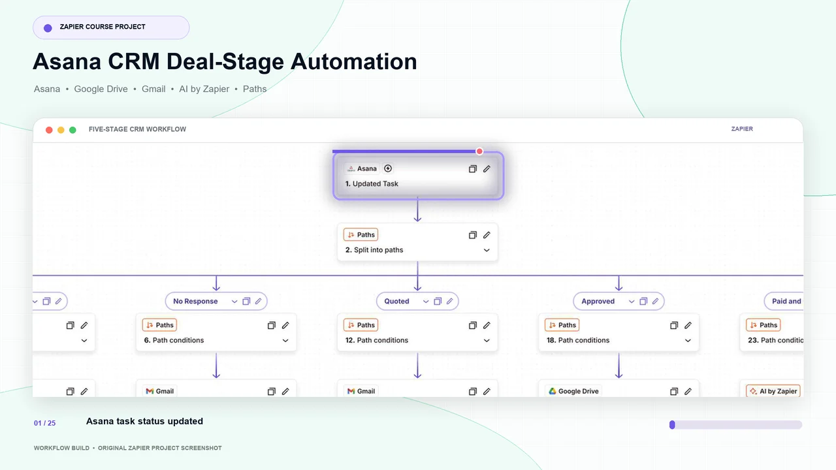The height and width of the screenshot is (470, 836).
Task: Edit step 12 Path conditions
Action: [487, 325]
